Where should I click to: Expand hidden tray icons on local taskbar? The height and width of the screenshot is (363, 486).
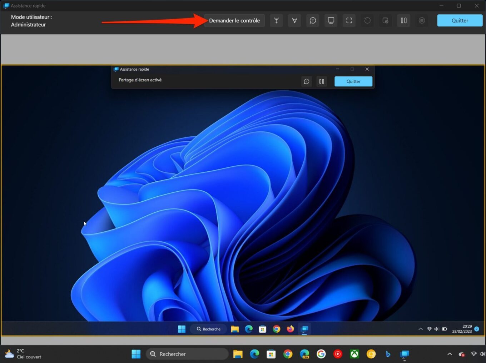pyautogui.click(x=450, y=354)
